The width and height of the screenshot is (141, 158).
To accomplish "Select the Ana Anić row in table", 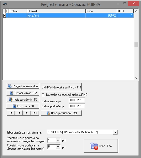I will click(68, 16).
